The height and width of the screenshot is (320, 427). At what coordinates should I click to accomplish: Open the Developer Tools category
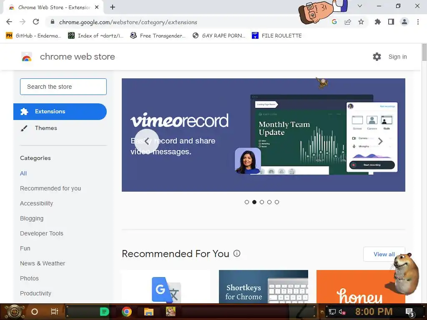tap(42, 233)
